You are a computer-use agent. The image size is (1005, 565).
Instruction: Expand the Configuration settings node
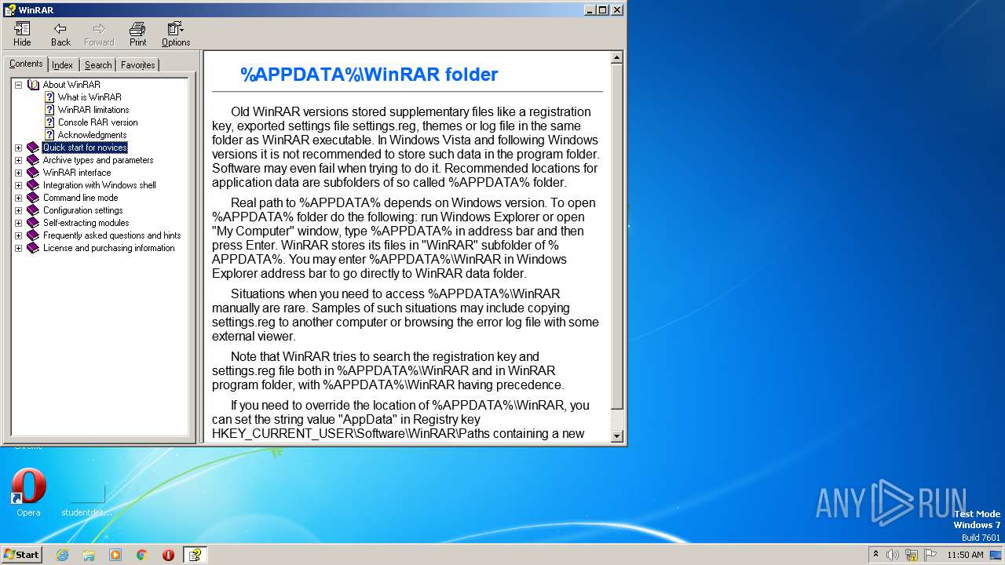click(18, 210)
